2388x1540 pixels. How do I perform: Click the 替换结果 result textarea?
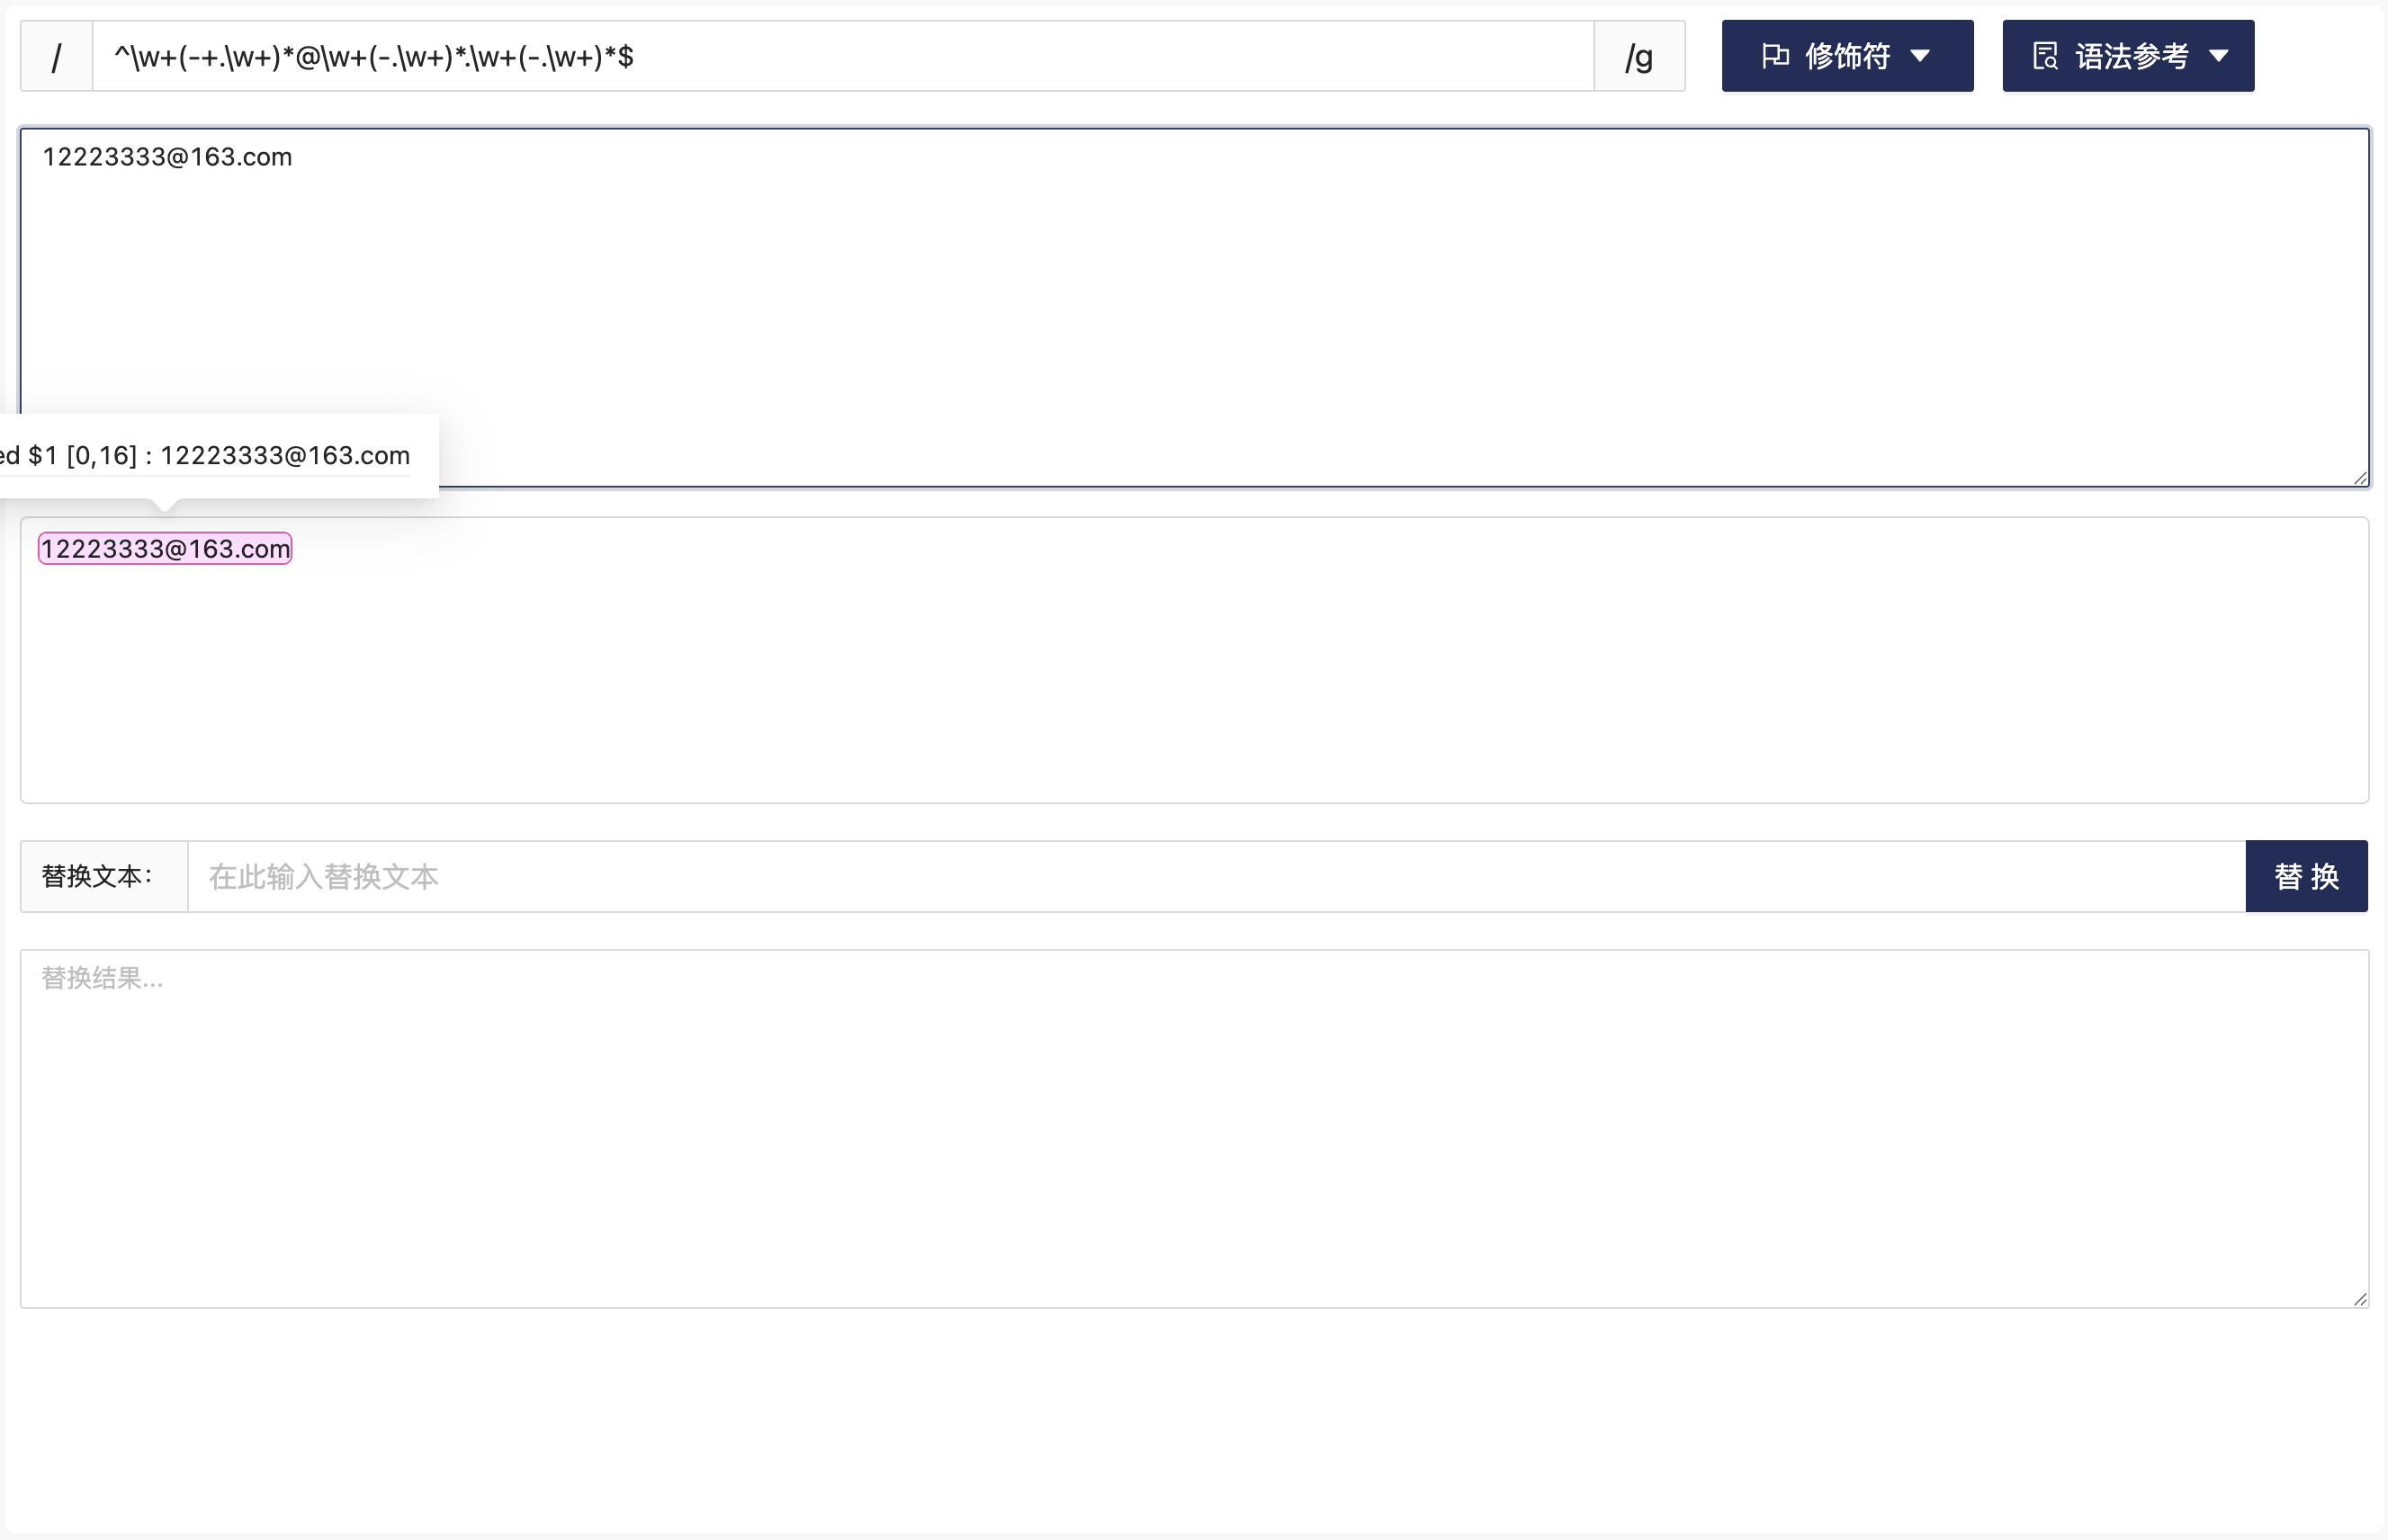(x=1194, y=1129)
